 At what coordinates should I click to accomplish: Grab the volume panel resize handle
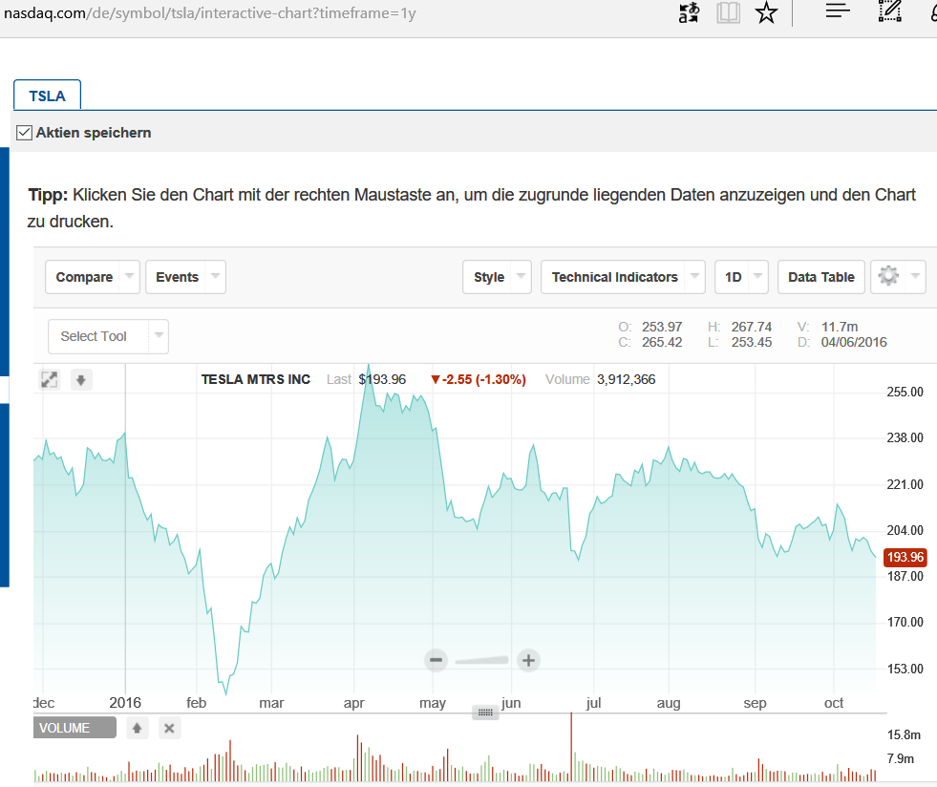485,713
